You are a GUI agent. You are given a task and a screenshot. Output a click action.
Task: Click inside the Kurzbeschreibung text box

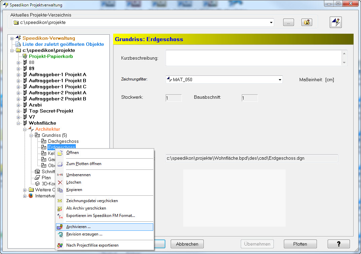click(254, 58)
